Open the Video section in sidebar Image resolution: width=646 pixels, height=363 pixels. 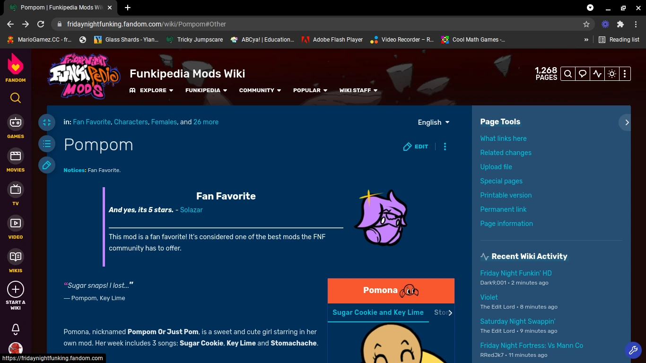click(x=16, y=228)
